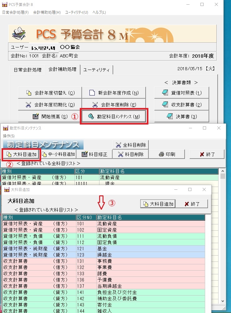Select row 131 事務費
The height and width of the screenshot is (313, 231).
104,261
